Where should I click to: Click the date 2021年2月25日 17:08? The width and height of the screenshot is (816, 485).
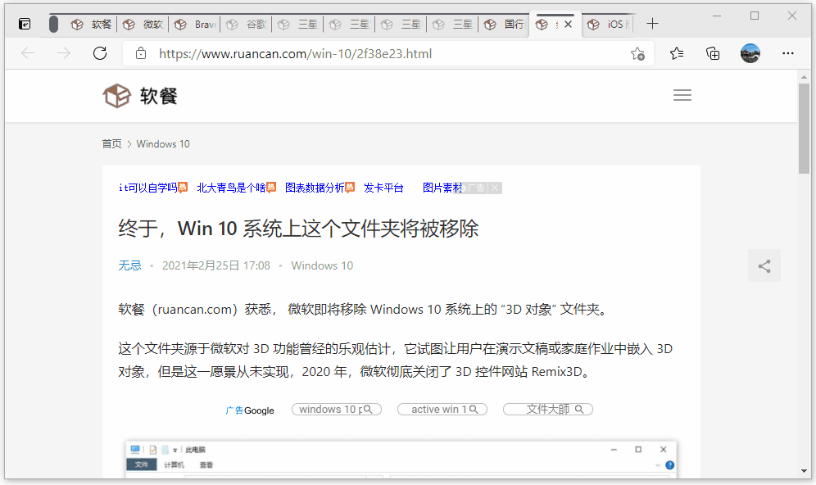click(x=216, y=265)
